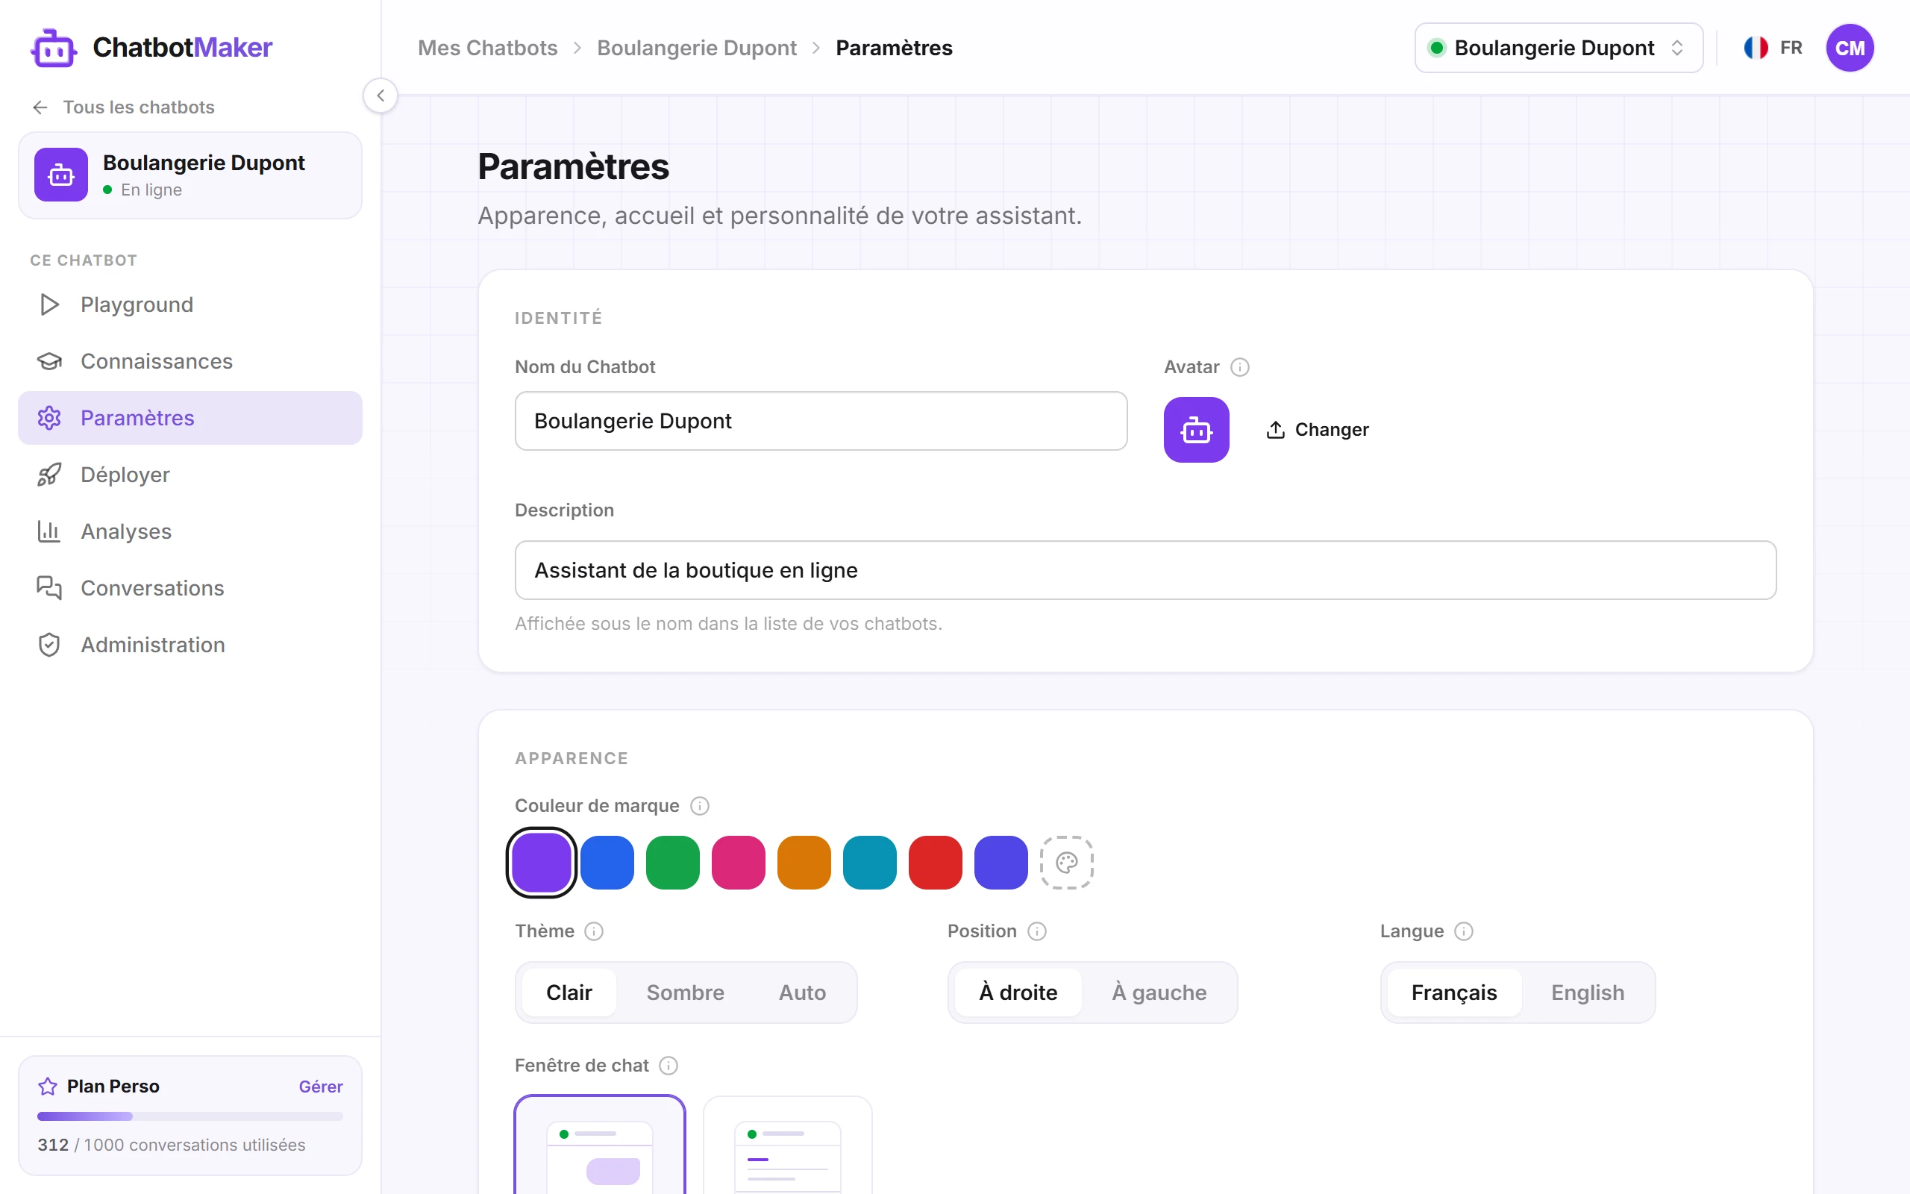
Task: Click the Déployer rocket icon
Action: tap(49, 475)
